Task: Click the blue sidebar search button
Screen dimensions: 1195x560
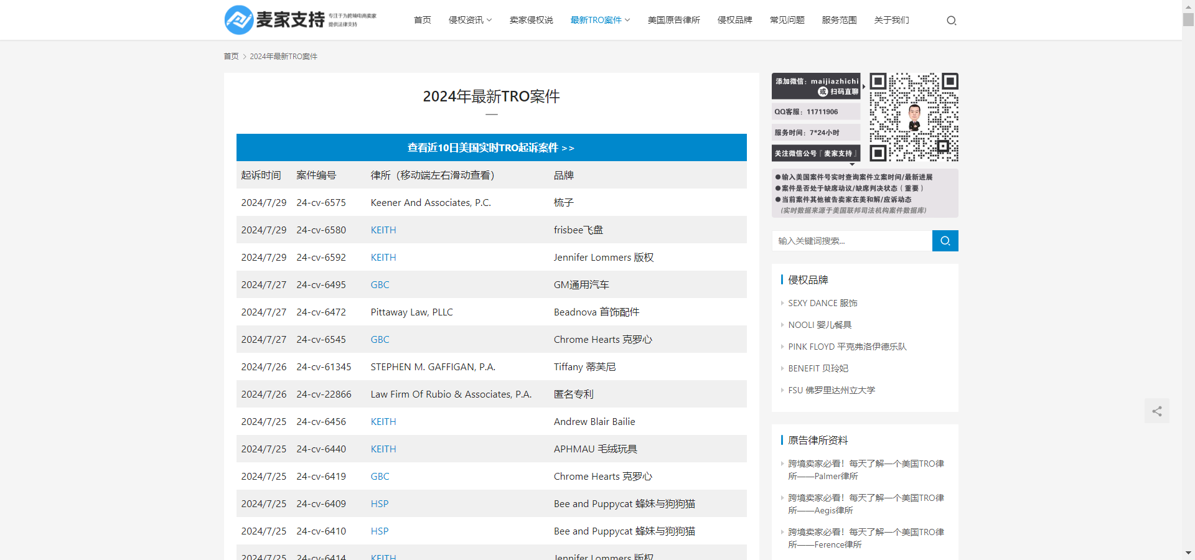Action: (945, 241)
